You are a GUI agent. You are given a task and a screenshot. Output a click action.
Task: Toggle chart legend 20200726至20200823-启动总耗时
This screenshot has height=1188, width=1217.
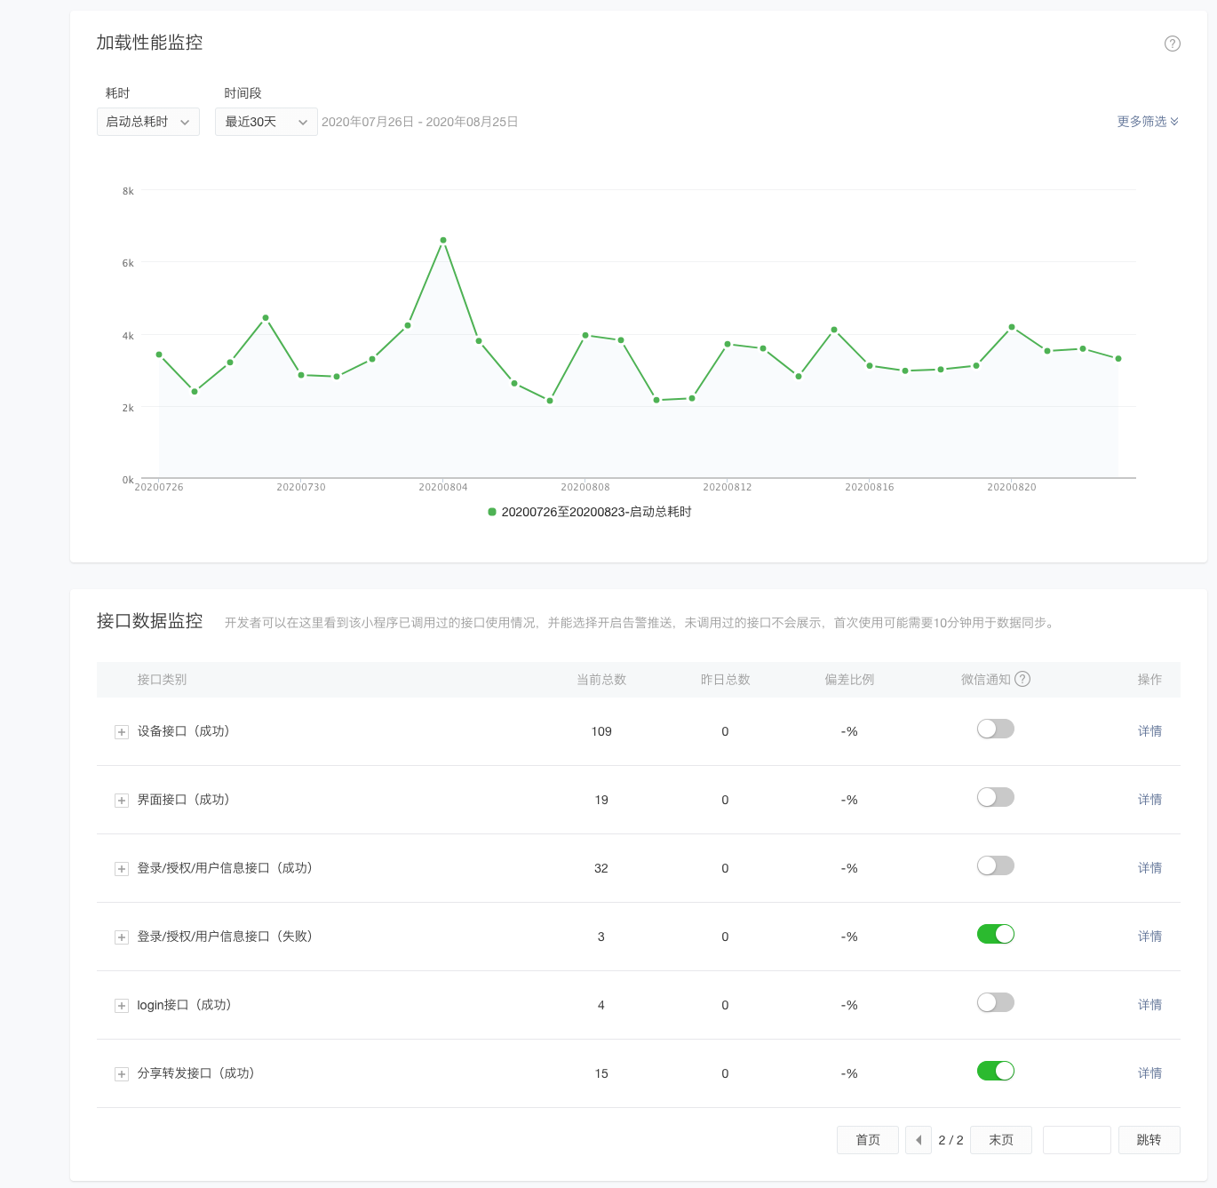pos(590,512)
